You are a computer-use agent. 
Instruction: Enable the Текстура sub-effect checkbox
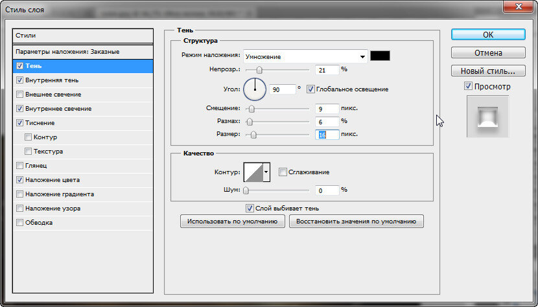click(x=28, y=152)
